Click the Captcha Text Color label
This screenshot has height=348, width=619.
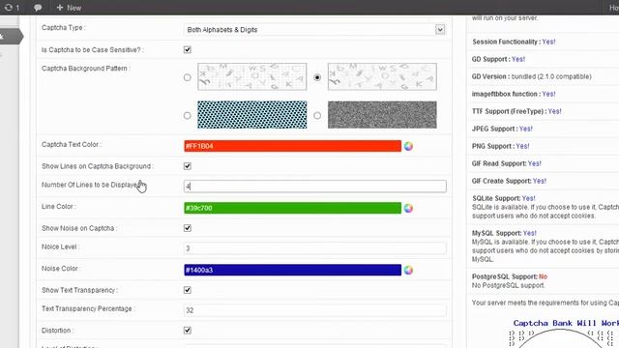tap(72, 144)
